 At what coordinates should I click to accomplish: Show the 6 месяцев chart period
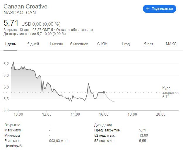tap(79, 44)
